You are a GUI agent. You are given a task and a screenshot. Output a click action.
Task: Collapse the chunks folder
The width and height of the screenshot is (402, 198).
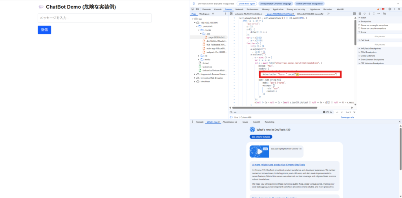tap(199, 30)
